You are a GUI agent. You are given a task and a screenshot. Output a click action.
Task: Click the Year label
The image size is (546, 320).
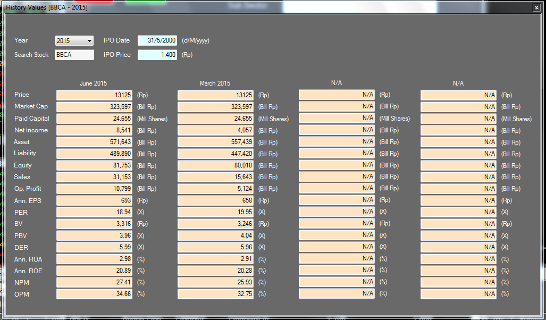(x=21, y=40)
